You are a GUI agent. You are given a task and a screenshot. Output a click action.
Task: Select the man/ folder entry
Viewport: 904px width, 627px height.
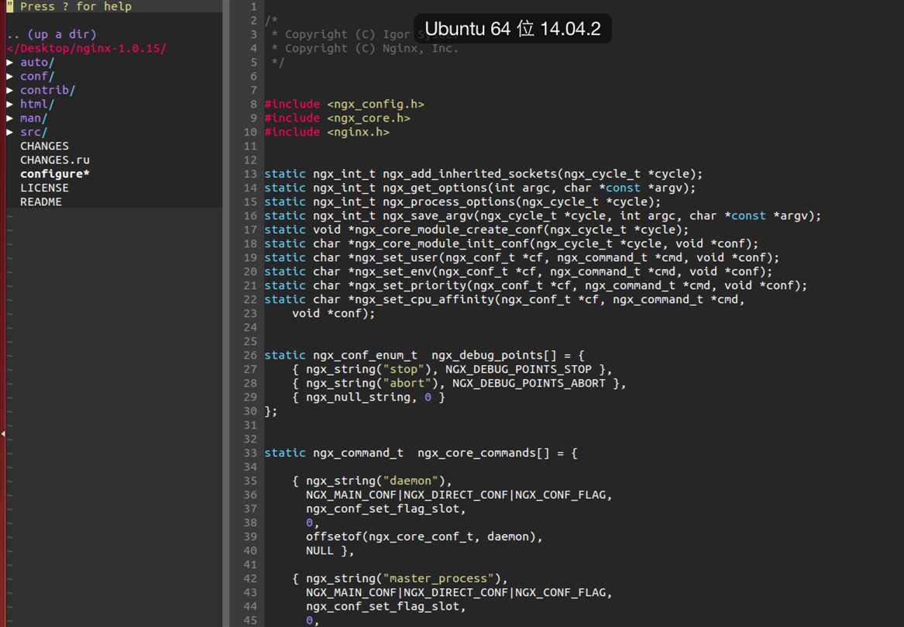click(33, 118)
